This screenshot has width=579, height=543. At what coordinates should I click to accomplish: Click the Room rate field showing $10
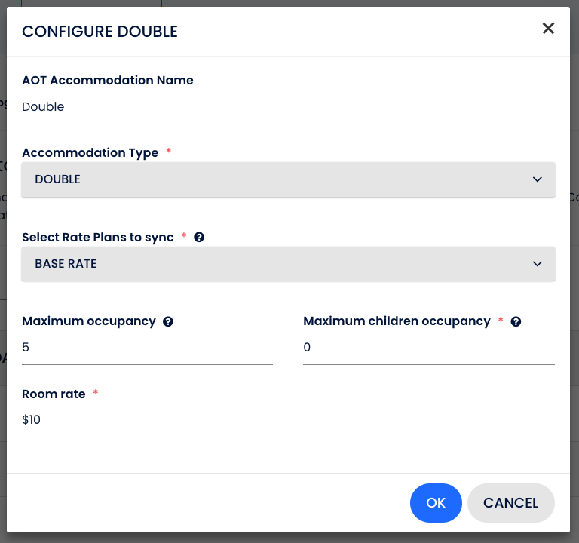click(147, 420)
